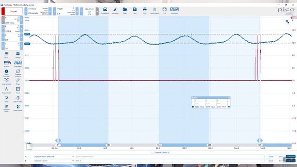This screenshot has height=167, width=297.
Task: Open Reference waveforms icon
Action: (x=18, y=73)
